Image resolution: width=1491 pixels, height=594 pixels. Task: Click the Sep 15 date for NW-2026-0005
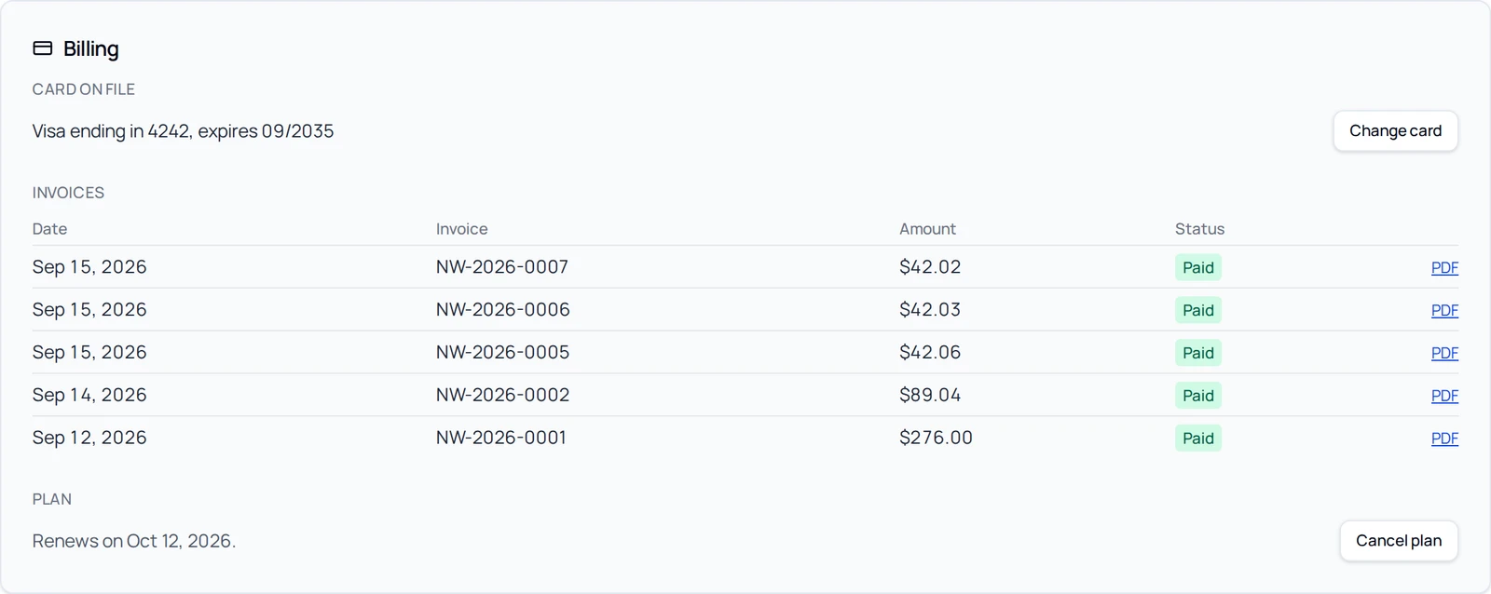click(x=89, y=353)
